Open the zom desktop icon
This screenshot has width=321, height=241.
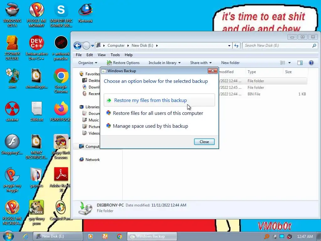click(12, 78)
